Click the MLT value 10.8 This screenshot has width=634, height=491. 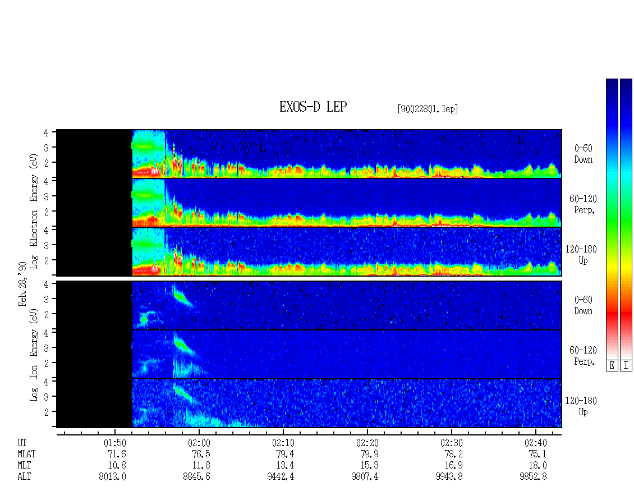117,466
